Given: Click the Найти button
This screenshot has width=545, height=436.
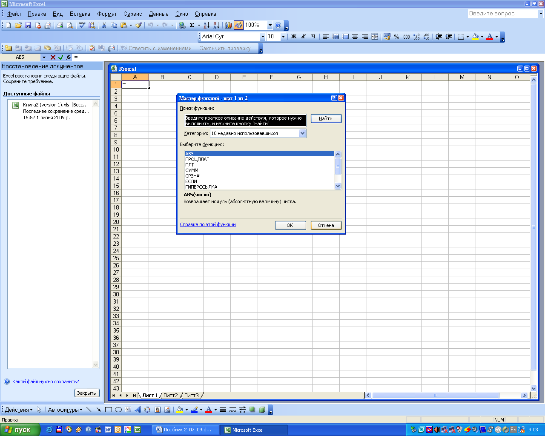Looking at the screenshot, I should pyautogui.click(x=326, y=118).
